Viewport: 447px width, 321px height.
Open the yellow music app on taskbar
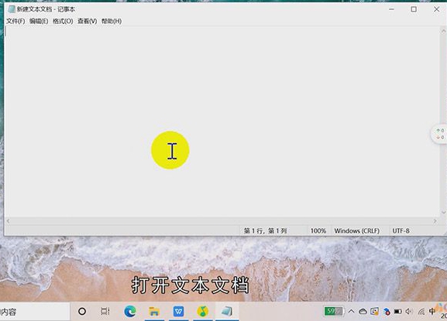pyautogui.click(x=203, y=311)
